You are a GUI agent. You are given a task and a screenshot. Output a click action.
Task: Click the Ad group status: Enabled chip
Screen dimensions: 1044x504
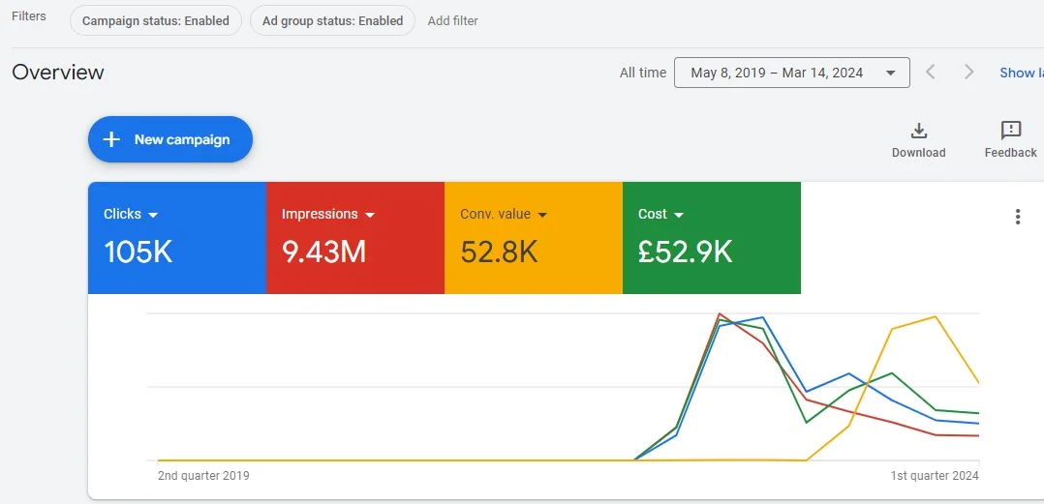[x=332, y=20]
